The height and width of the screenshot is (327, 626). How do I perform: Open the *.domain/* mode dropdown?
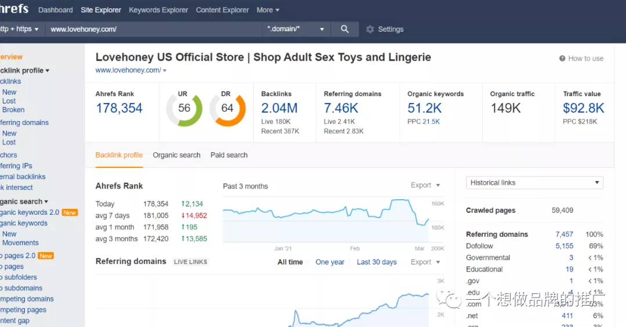point(296,29)
